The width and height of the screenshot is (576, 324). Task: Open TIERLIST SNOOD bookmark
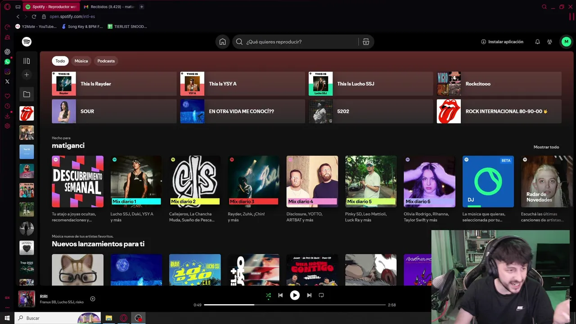127,27
